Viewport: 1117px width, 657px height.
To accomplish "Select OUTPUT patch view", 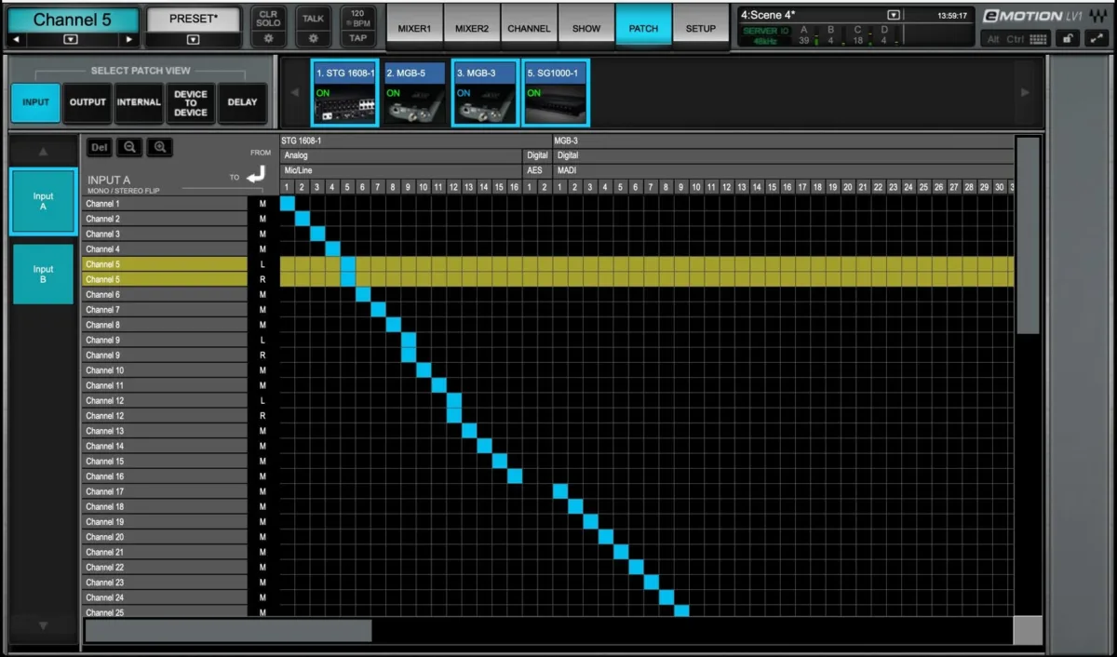I will (x=87, y=102).
